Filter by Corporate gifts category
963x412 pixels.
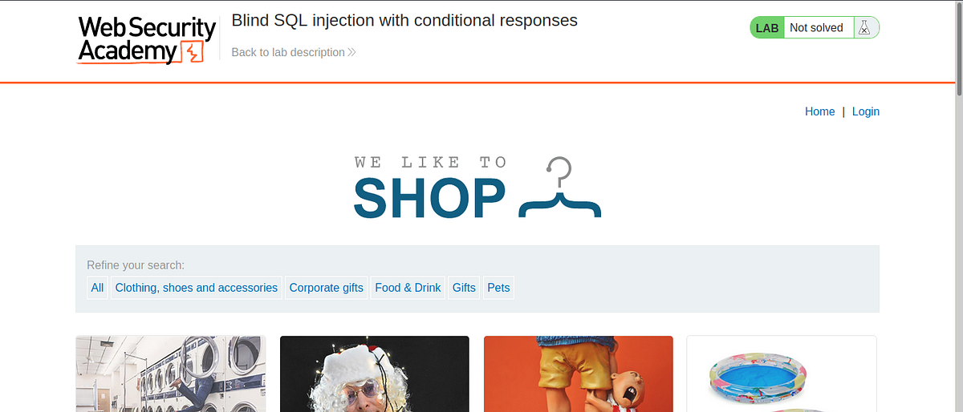pyautogui.click(x=326, y=288)
